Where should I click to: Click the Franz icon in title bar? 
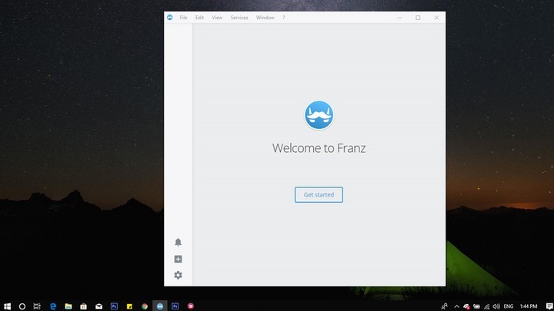169,18
